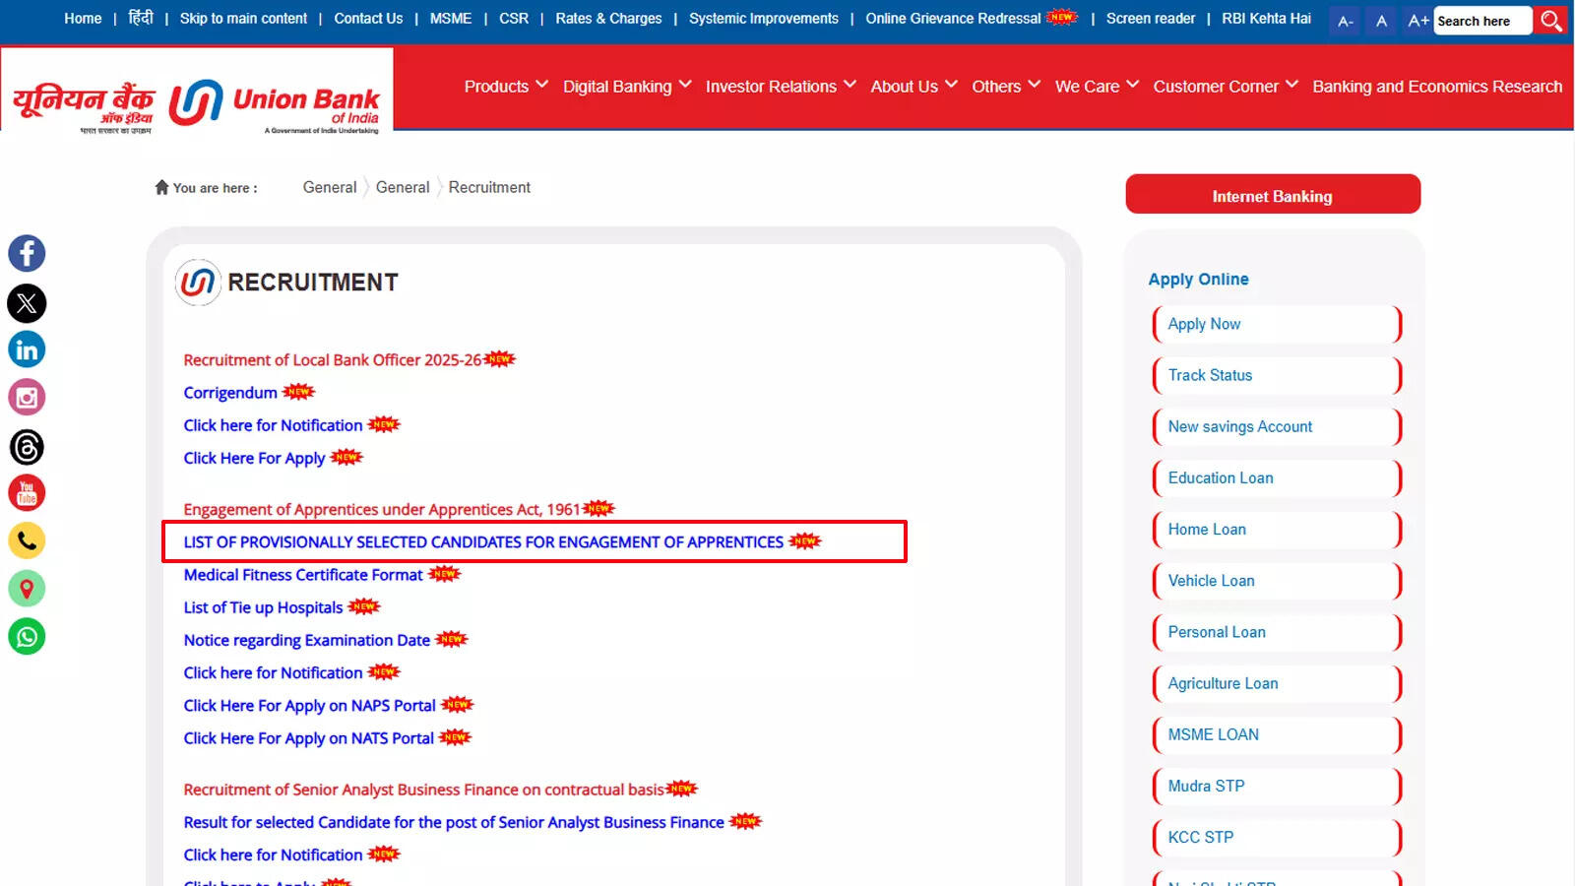Select Contact Us in the top menu
Image resolution: width=1575 pixels, height=886 pixels.
point(368,18)
